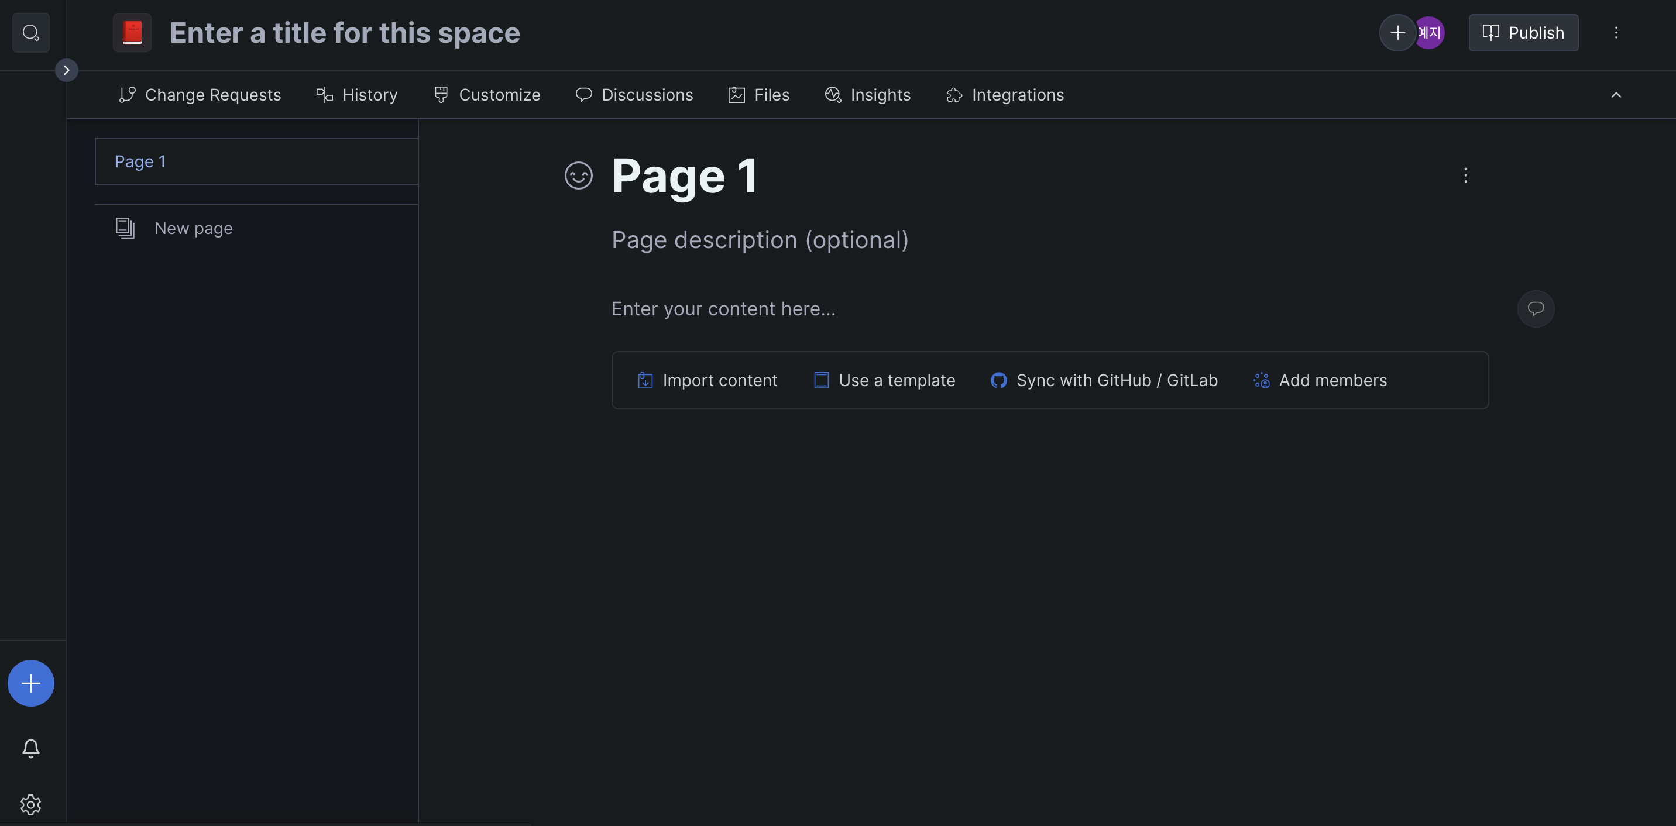
Task: Open the Insights tab
Action: [868, 95]
